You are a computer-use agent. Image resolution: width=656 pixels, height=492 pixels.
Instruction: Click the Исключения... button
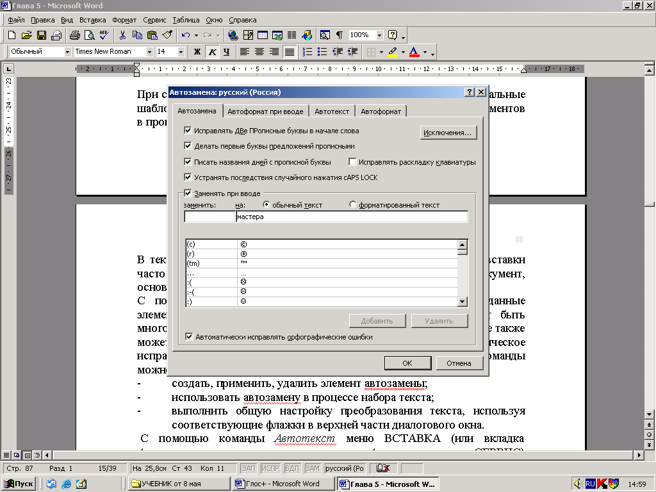pos(448,133)
